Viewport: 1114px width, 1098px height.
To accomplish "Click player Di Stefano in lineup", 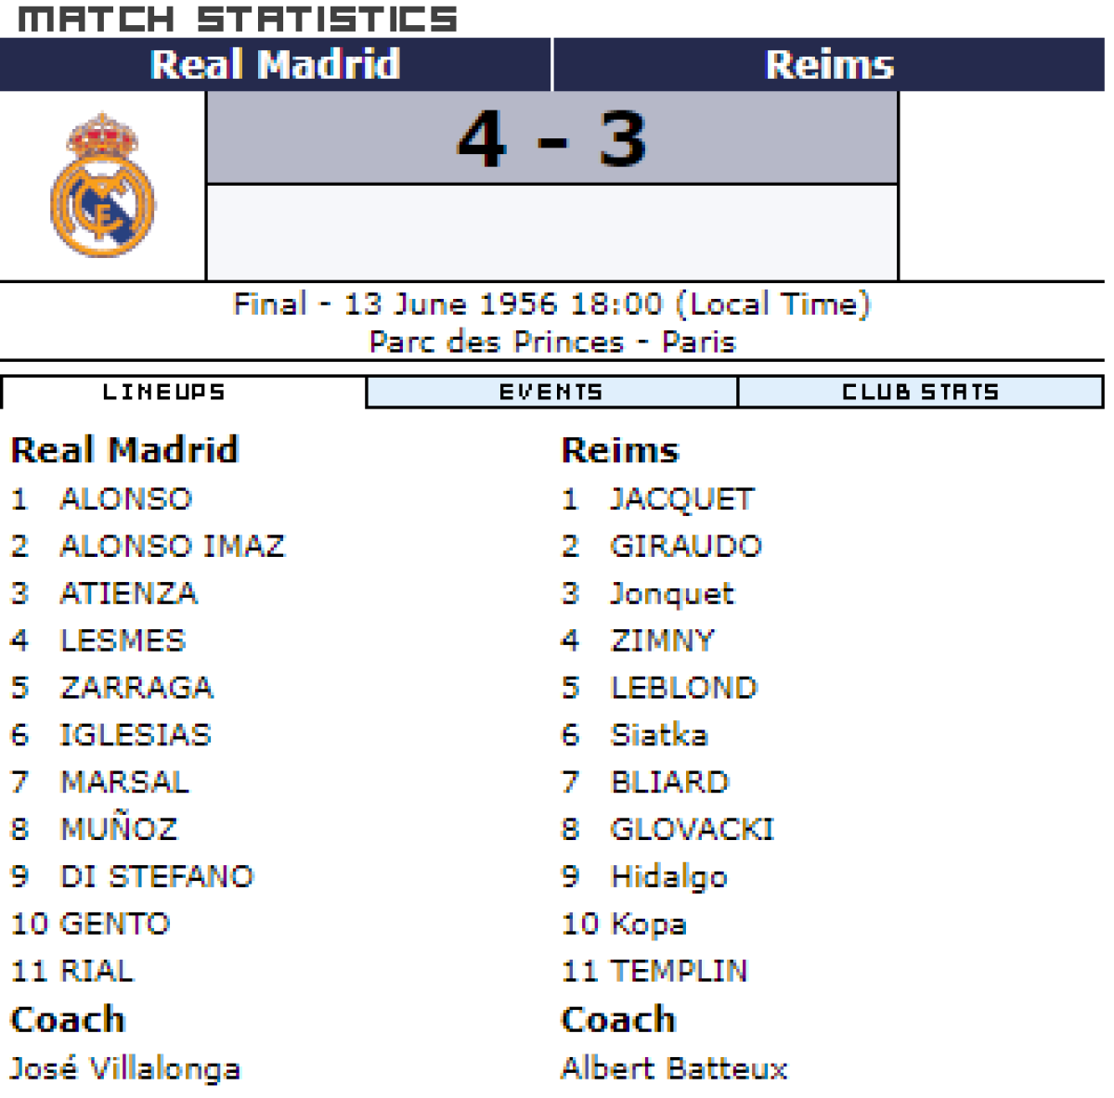I will click(157, 876).
